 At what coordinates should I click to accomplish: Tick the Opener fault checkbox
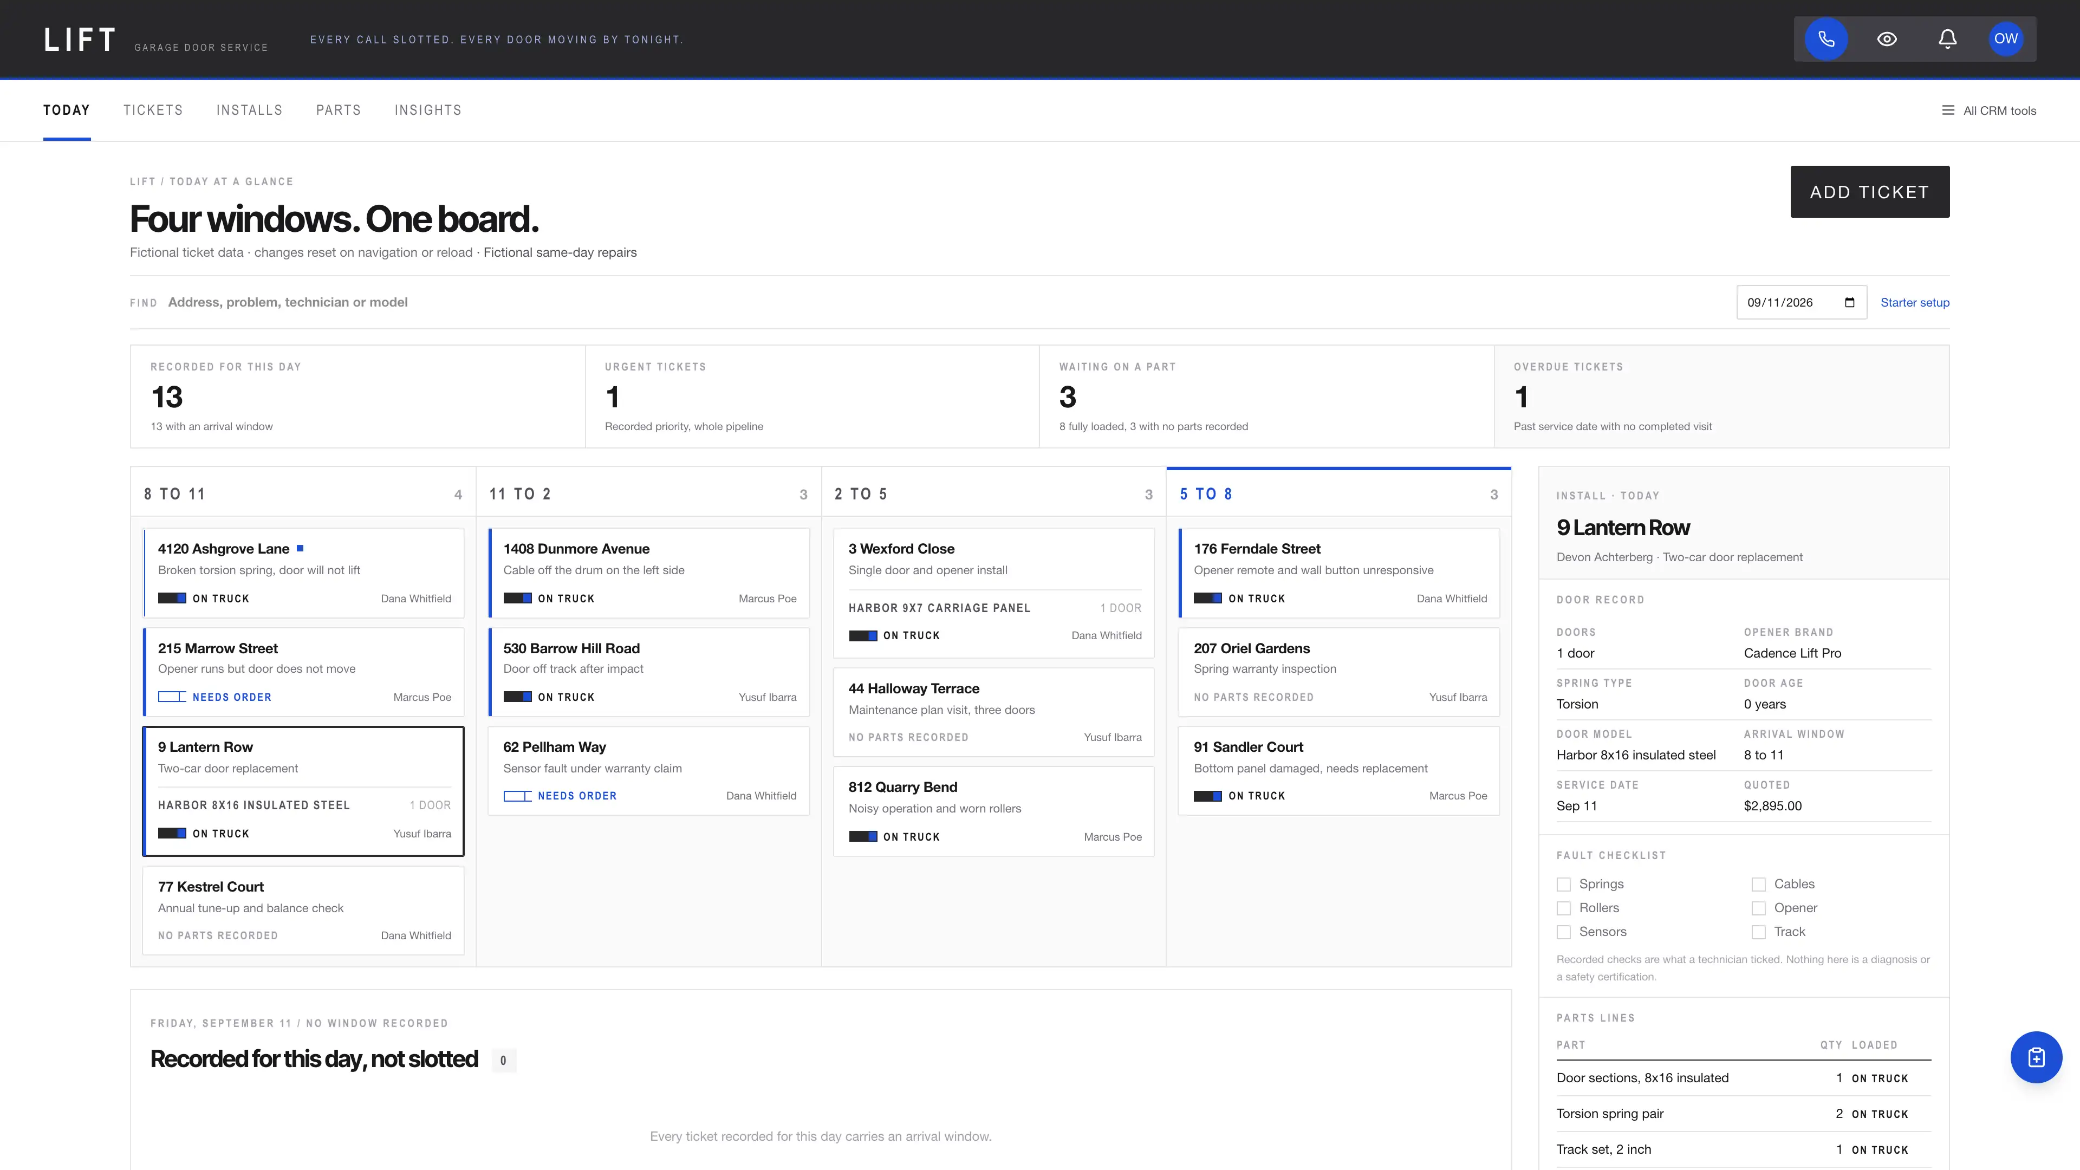(1759, 908)
